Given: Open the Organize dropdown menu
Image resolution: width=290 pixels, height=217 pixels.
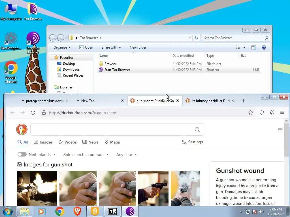Looking at the screenshot, I should [62, 47].
